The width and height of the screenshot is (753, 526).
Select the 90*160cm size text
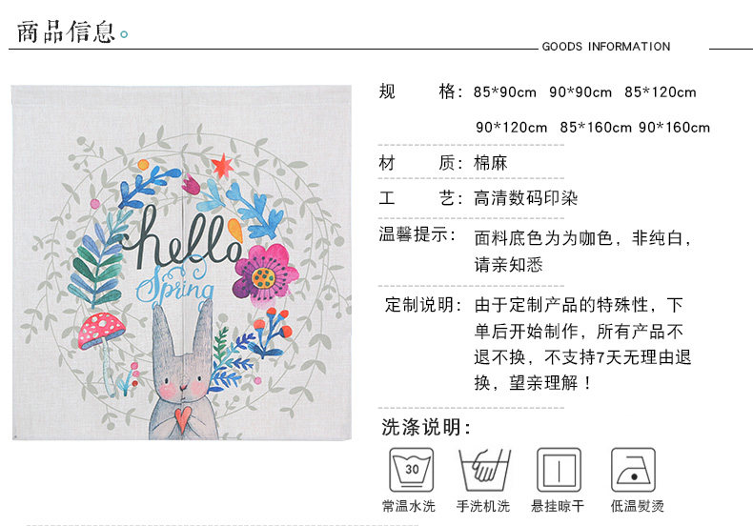[x=674, y=128]
